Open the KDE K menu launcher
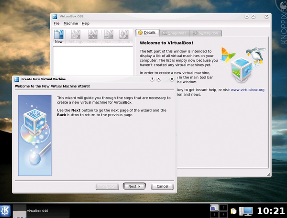Screen dimensions: 287x218 [x=5, y=211]
